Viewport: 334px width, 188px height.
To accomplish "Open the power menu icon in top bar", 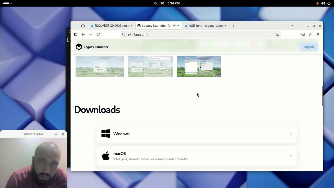I will 329,3.
